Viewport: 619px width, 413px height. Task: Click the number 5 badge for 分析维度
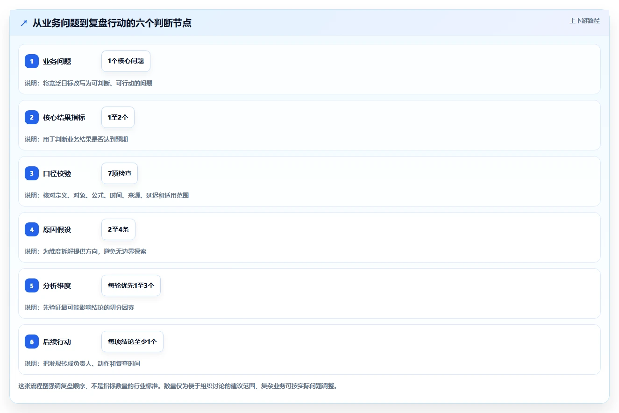pos(32,285)
